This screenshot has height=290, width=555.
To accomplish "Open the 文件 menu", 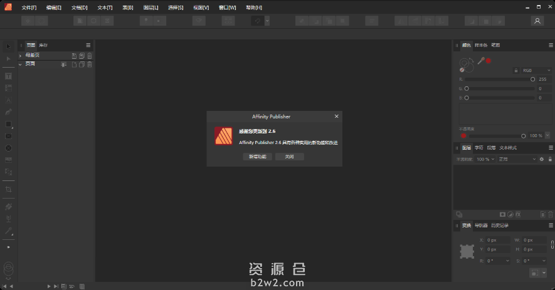I will click(x=29, y=7).
